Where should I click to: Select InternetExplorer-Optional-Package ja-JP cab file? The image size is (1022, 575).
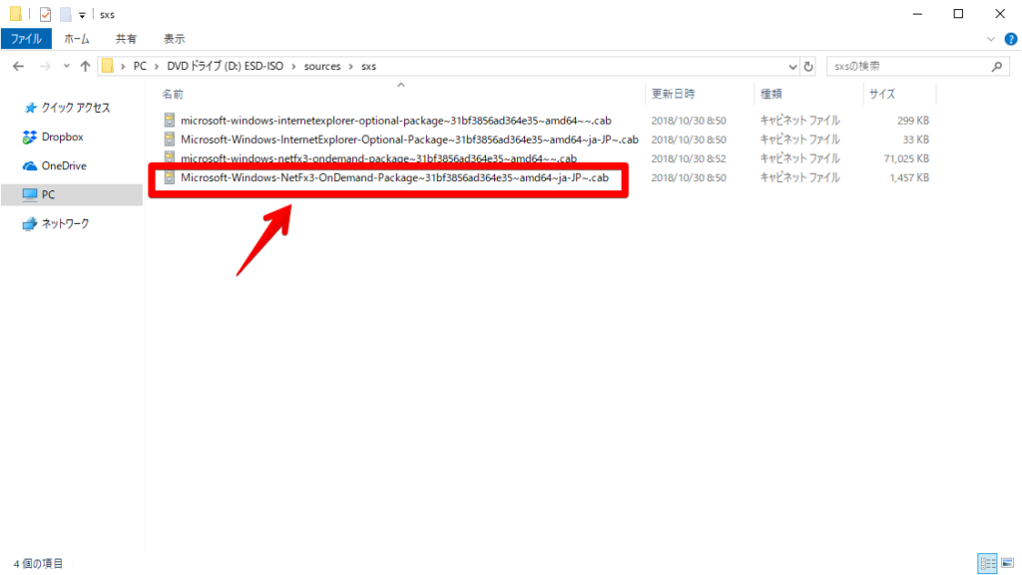point(409,140)
